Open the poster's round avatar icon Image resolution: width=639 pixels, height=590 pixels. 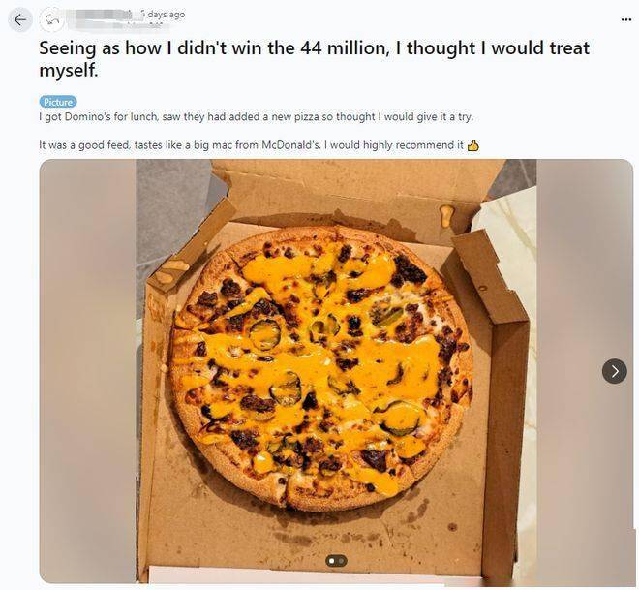(x=51, y=19)
